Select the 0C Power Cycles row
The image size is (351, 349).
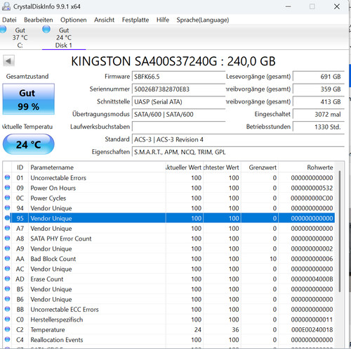pyautogui.click(x=169, y=198)
